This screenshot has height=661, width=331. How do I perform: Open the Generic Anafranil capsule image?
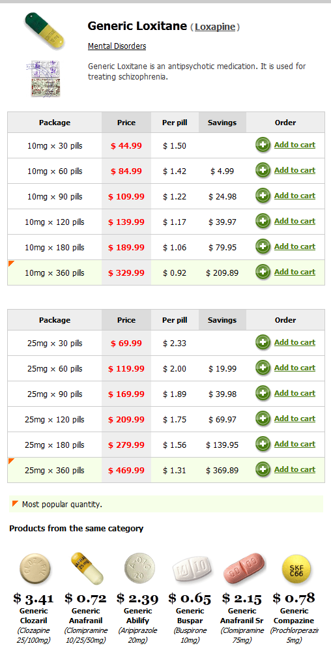click(x=87, y=568)
